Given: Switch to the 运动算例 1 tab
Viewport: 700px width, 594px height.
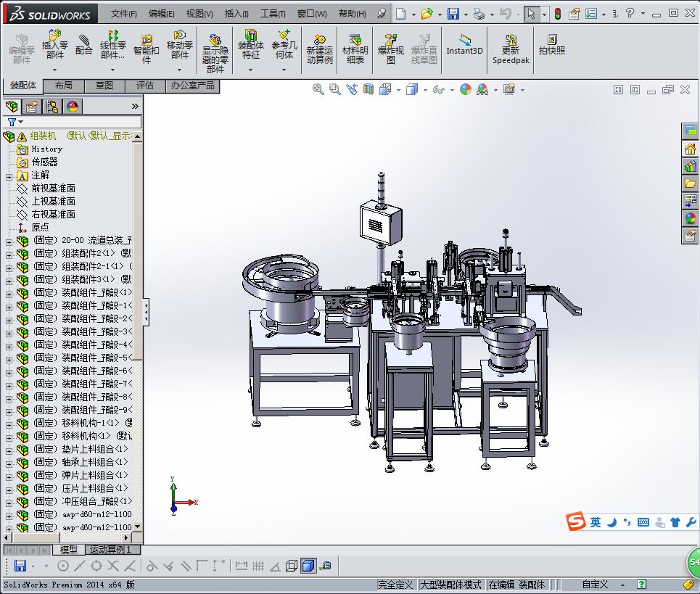Looking at the screenshot, I should pos(110,550).
